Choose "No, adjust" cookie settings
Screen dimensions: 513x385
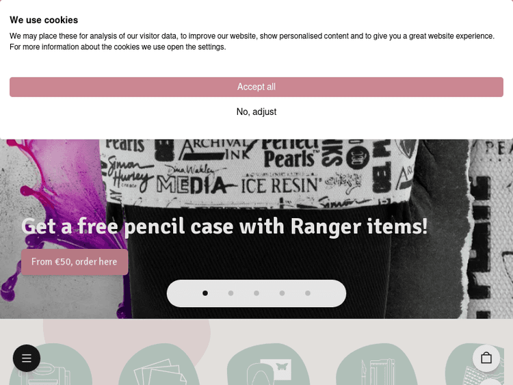point(256,112)
